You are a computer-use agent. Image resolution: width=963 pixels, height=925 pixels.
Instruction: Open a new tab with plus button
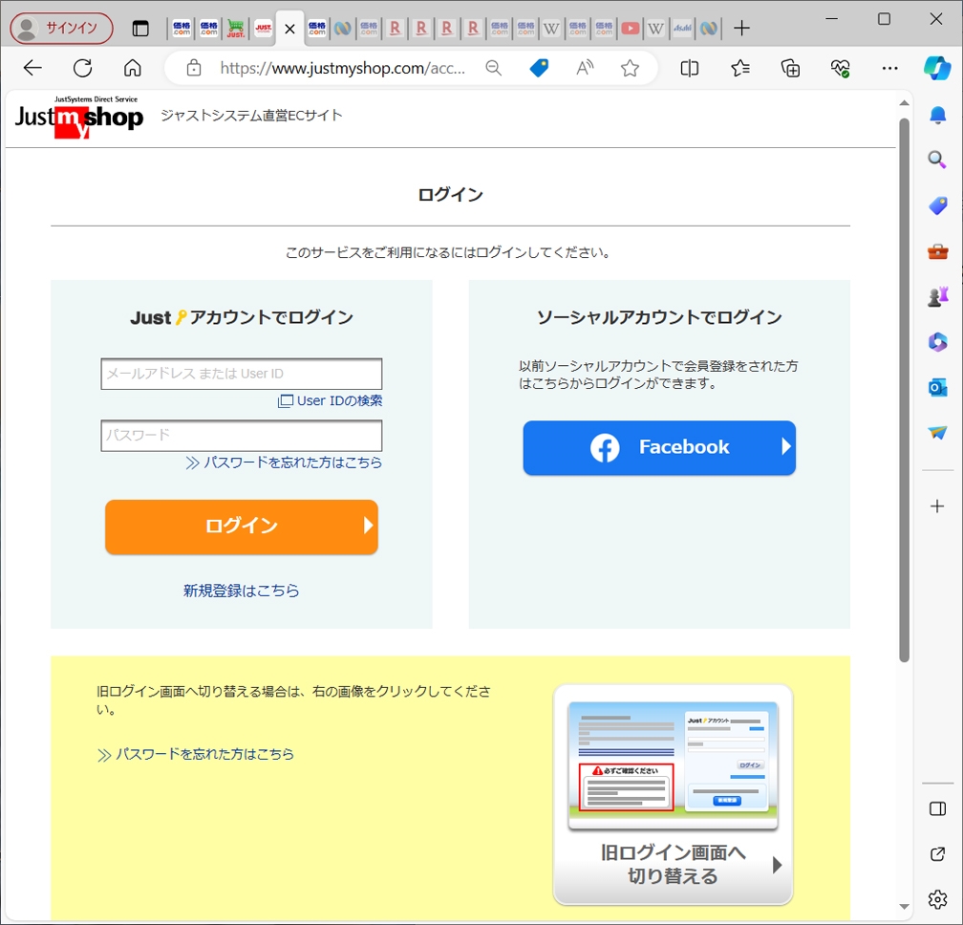coord(741,28)
